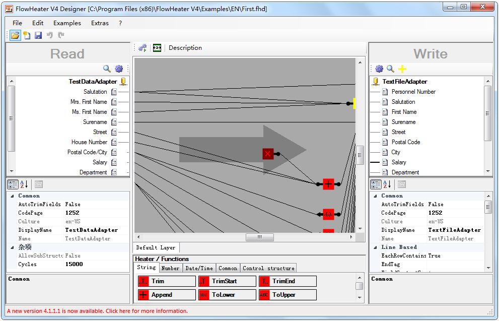The image size is (499, 321).
Task: Click the Postal Code field icon in Write list
Action: coord(385,142)
